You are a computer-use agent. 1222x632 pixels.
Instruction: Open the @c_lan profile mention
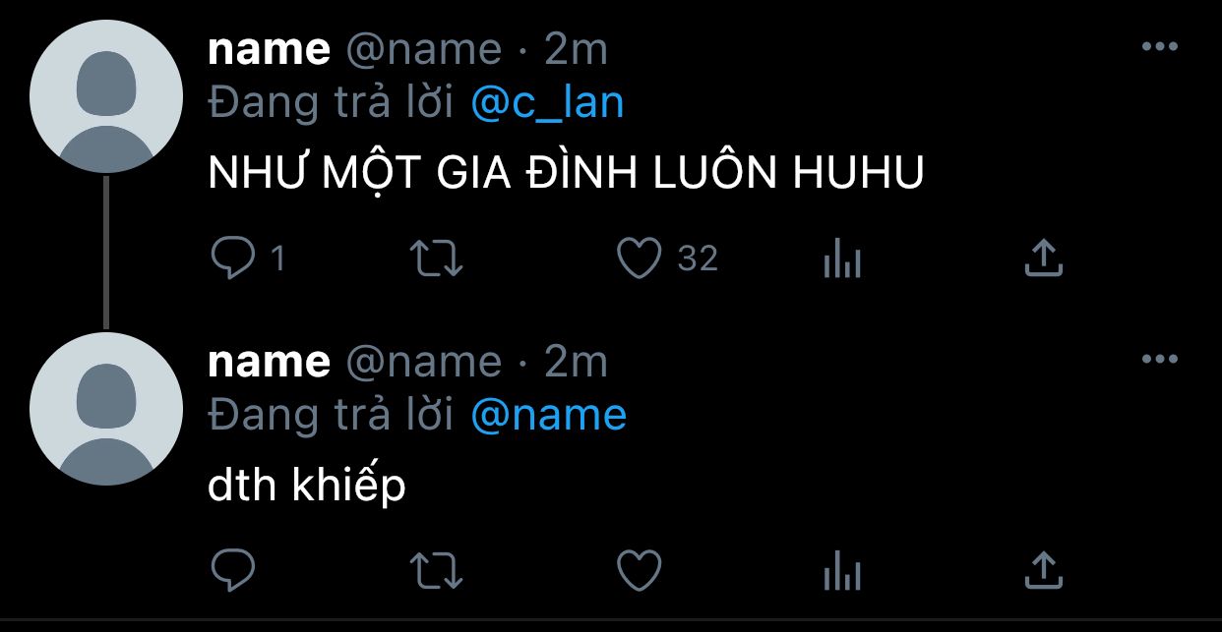pyautogui.click(x=547, y=102)
